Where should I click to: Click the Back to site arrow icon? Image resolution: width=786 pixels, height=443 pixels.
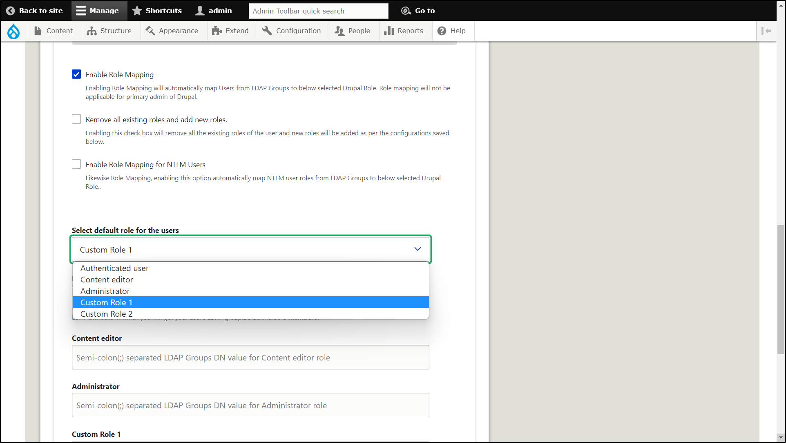point(11,11)
